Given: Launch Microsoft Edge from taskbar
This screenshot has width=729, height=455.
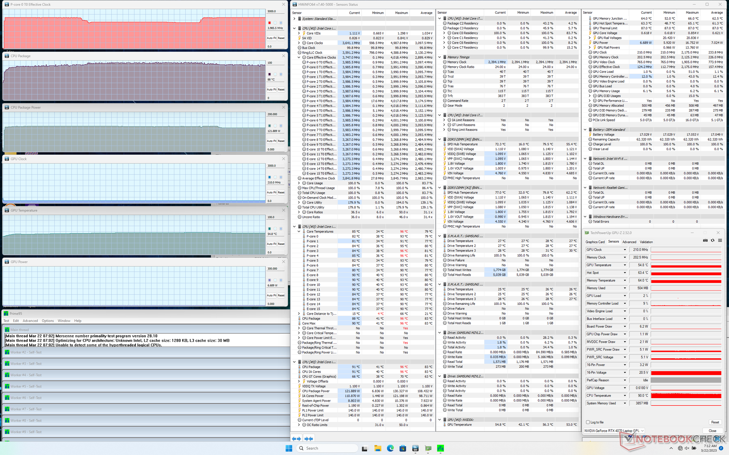Looking at the screenshot, I should tap(390, 449).
